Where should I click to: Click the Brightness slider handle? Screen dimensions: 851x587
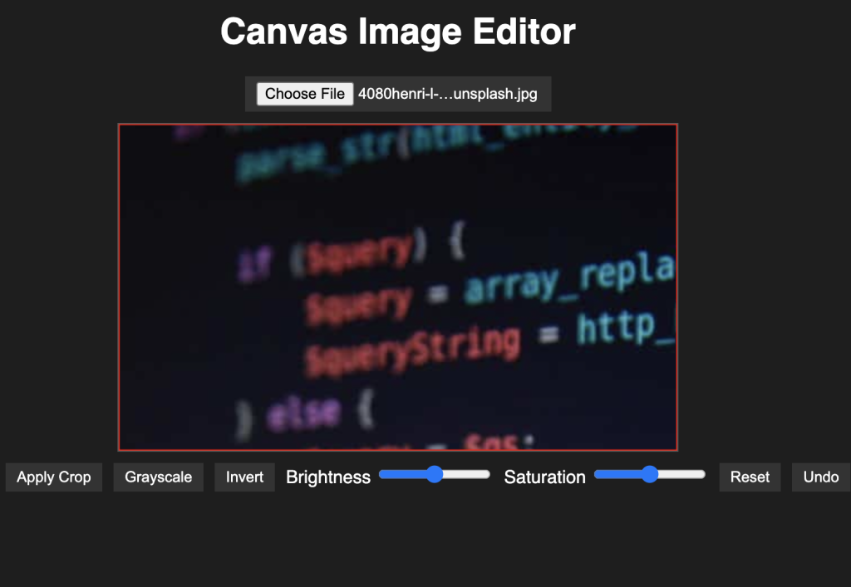point(435,475)
